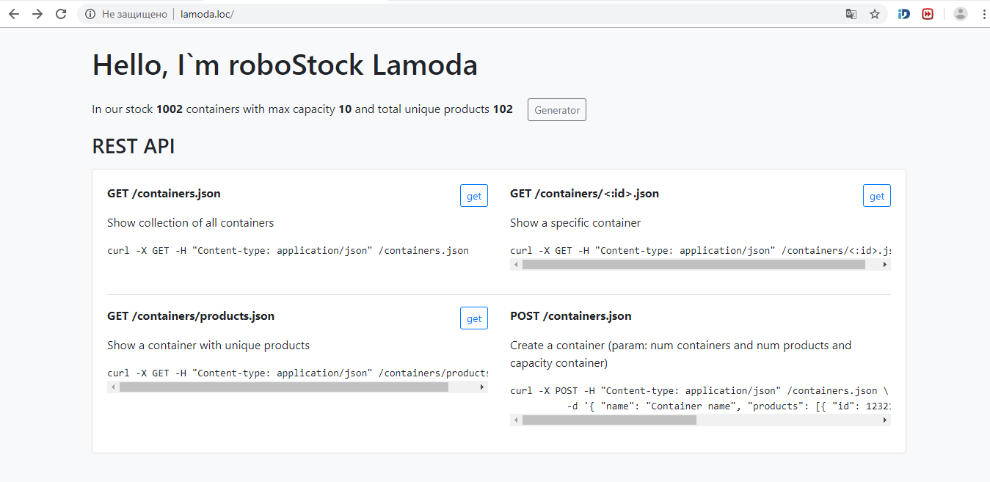990x482 pixels.
Task: Open the blue iD extension icon
Action: [x=904, y=14]
